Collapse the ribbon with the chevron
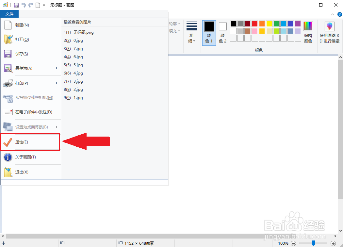Screen dimensions: 344x248 (332, 14)
